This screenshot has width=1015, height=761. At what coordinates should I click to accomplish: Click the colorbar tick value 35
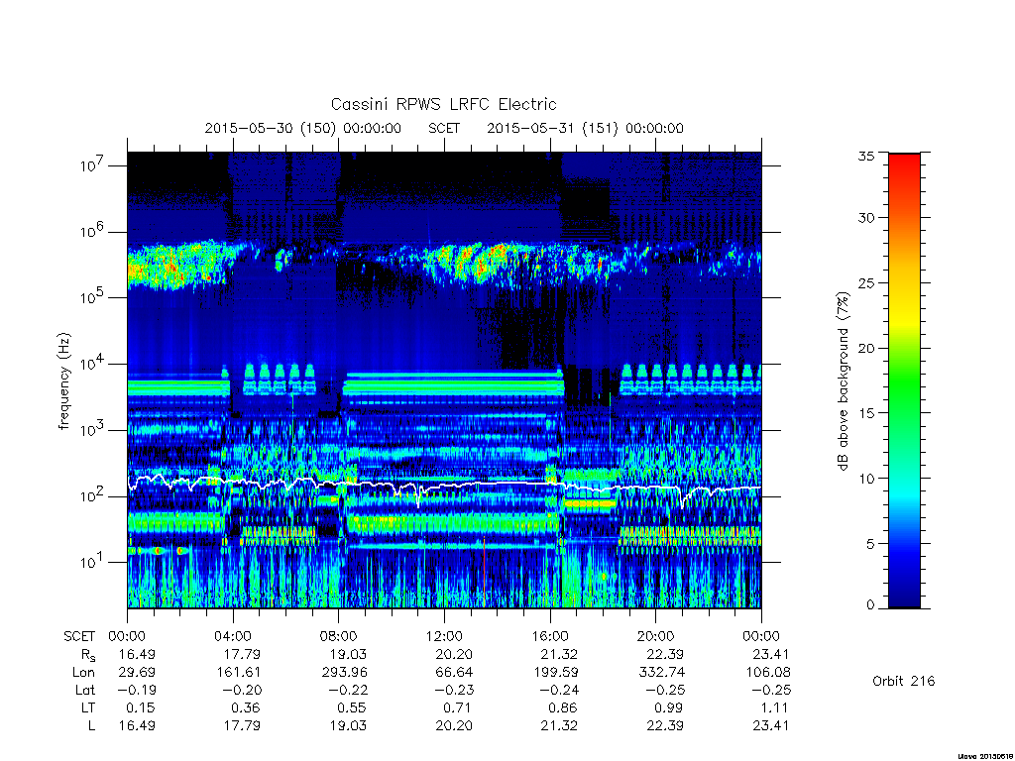(x=866, y=156)
